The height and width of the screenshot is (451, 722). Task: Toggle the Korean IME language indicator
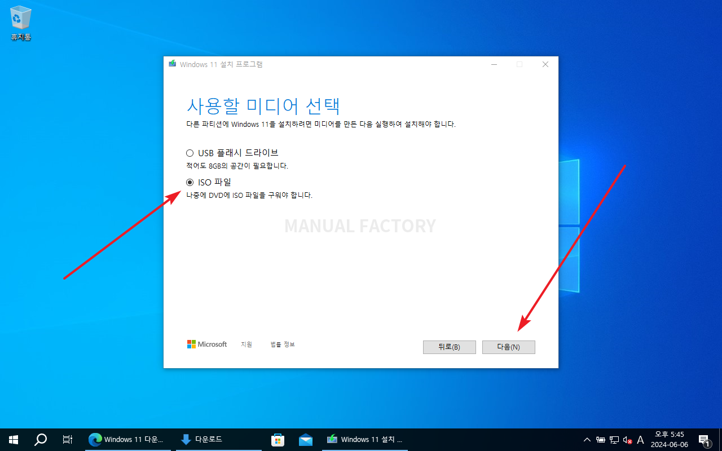coord(640,439)
